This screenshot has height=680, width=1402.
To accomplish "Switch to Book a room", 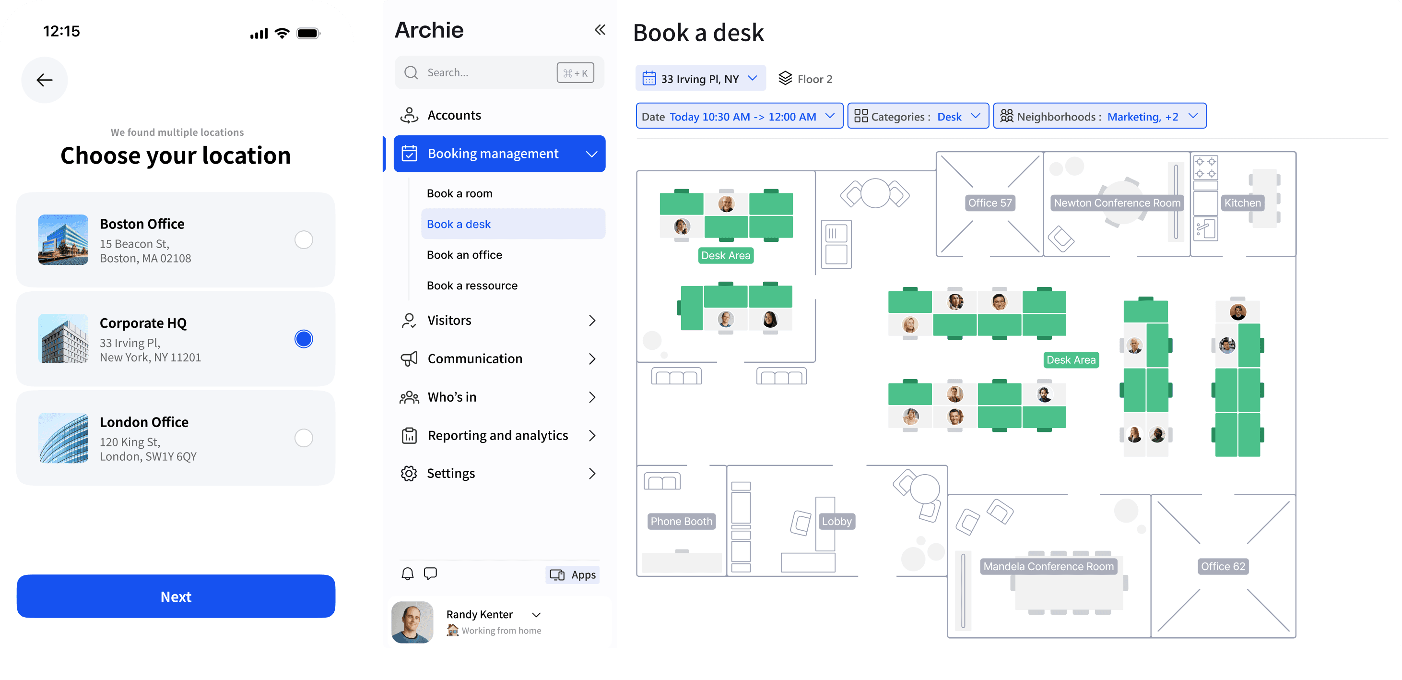I will [x=459, y=193].
